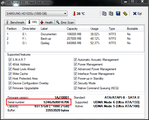Select the Opslag partition row
Viewport: 149px width, 120px height.
click(74, 43)
